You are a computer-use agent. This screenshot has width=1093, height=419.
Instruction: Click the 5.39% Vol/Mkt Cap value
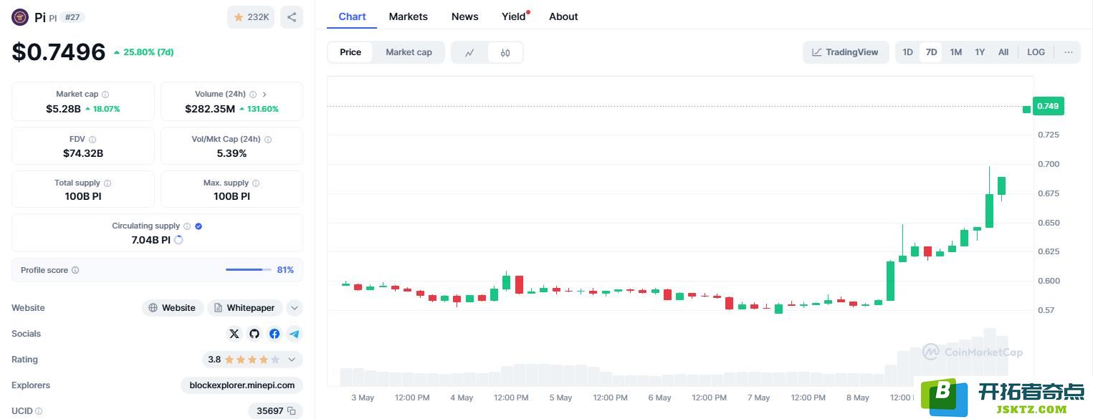(x=232, y=153)
